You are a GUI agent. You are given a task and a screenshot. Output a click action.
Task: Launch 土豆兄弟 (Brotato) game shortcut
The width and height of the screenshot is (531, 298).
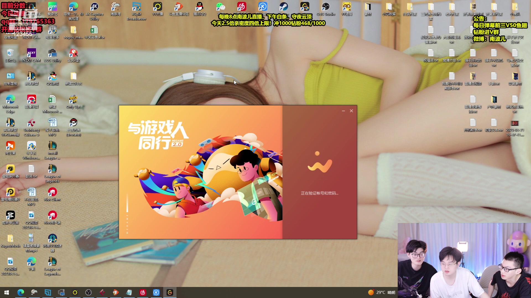tap(73, 127)
